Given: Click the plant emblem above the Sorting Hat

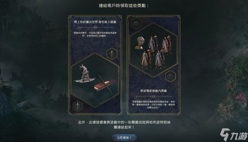Looking at the screenshot, I should [112, 54].
